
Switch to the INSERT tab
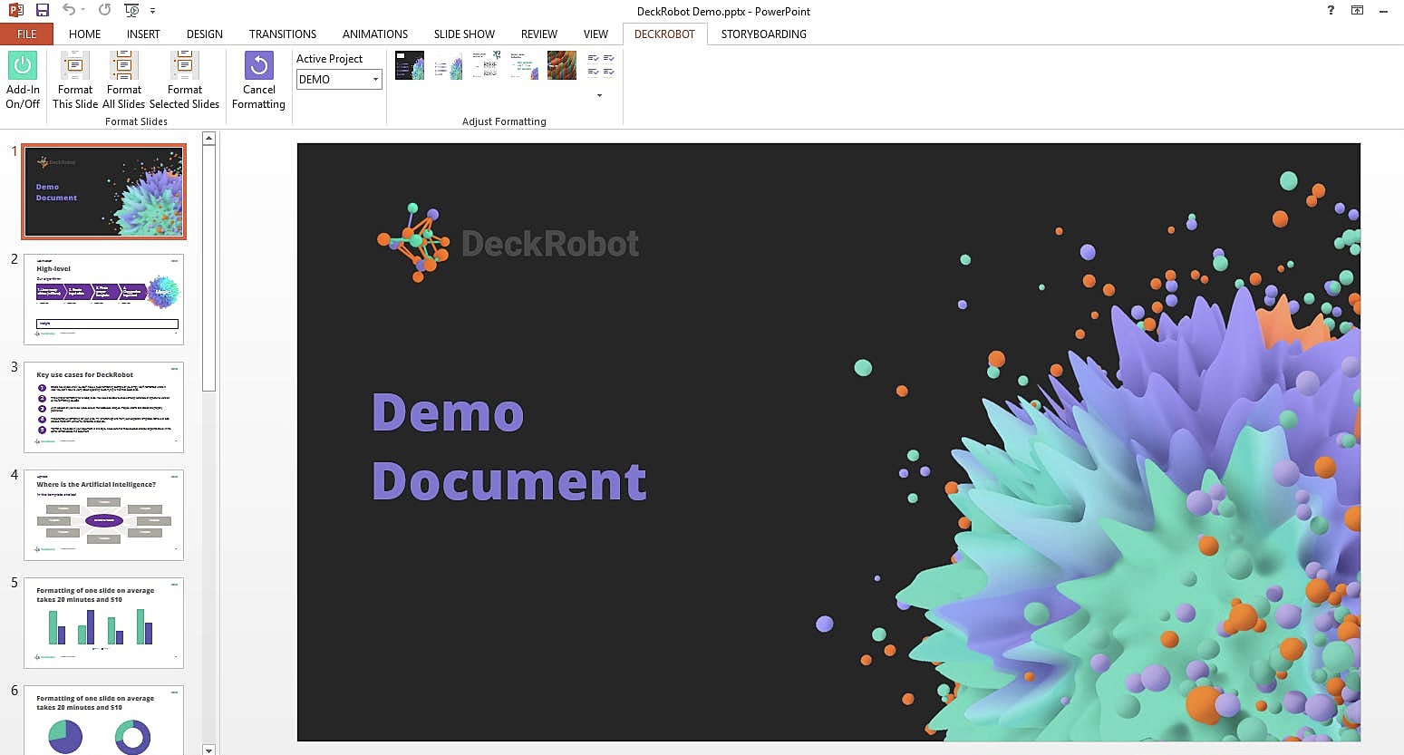tap(143, 34)
